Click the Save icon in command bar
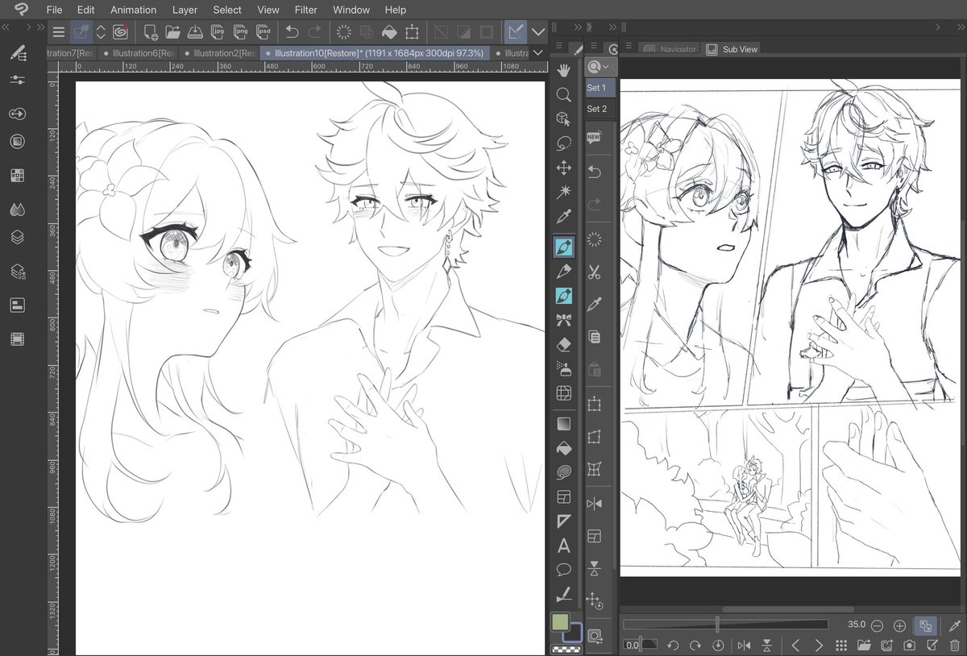 click(x=195, y=32)
